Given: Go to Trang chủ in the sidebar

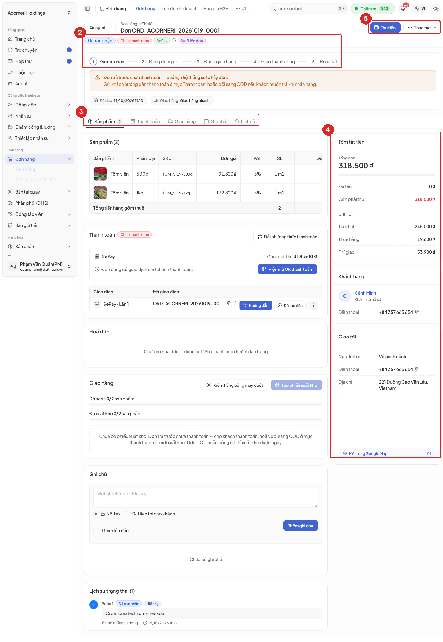Looking at the screenshot, I should pos(40,39).
